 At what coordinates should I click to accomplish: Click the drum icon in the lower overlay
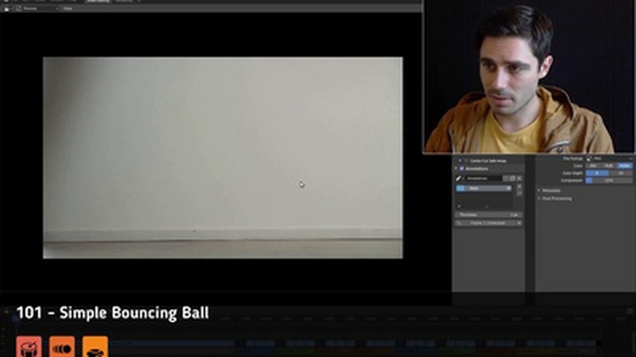pos(29,347)
